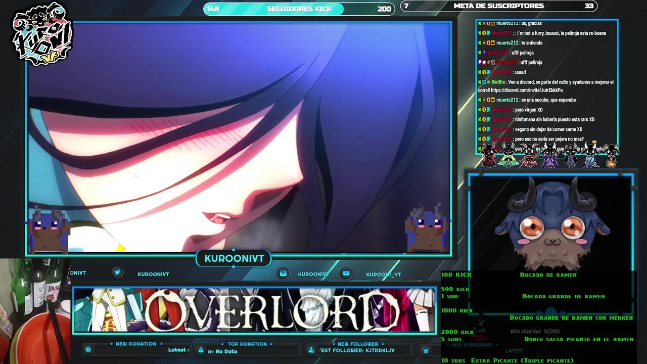Click the chat mascot in green dress
Viewport: 647px width, 364px height.
507,155
